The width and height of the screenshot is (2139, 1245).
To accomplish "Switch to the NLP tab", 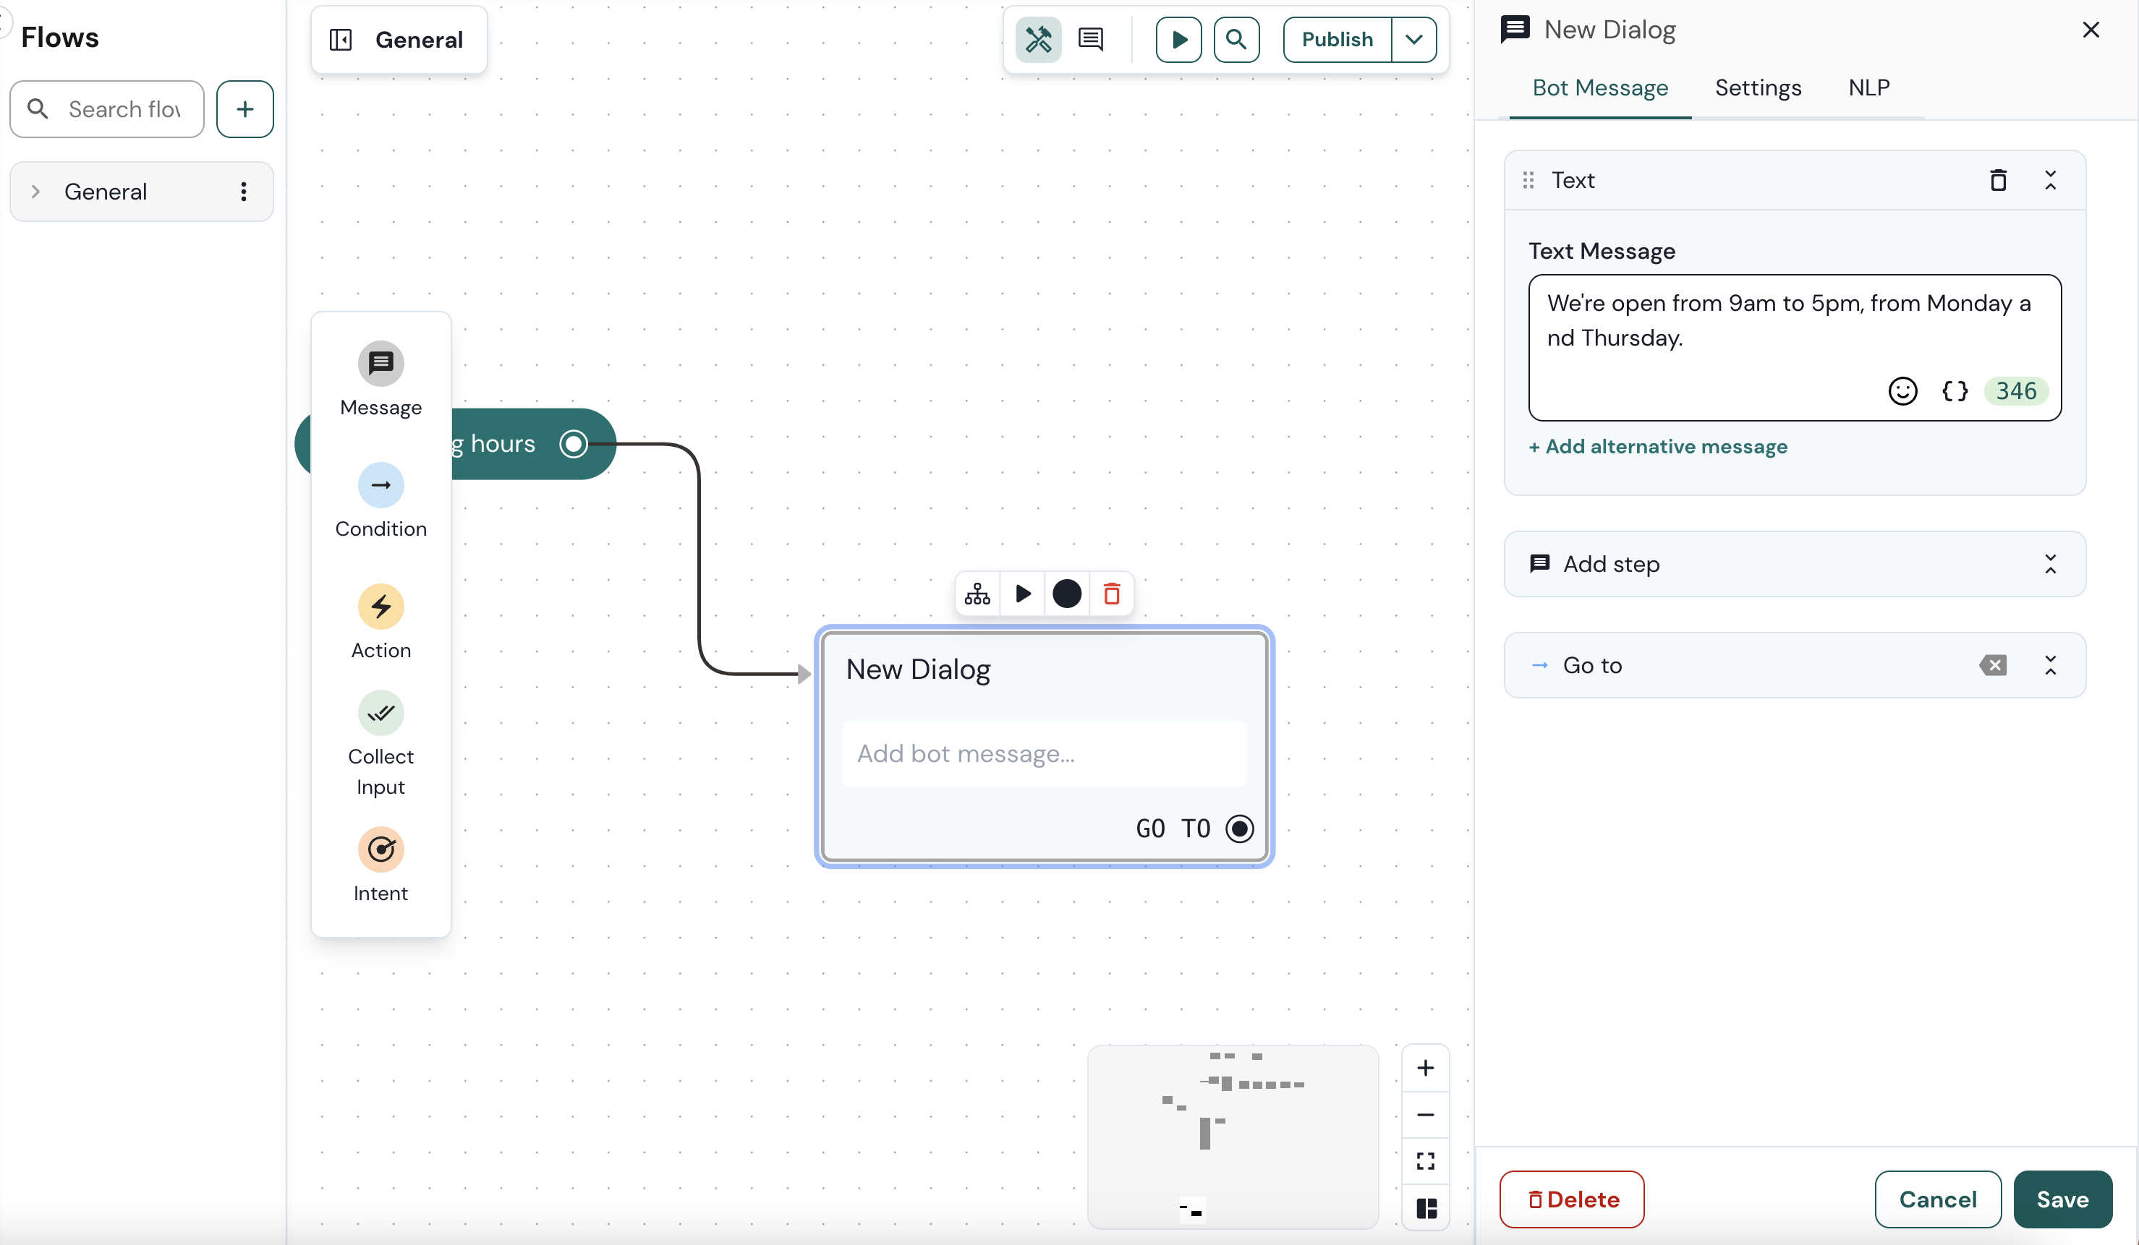I will tap(1870, 87).
